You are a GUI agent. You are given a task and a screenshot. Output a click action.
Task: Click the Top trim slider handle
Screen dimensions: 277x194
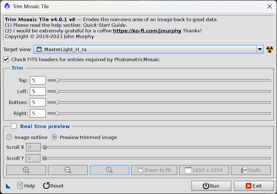click(57, 80)
